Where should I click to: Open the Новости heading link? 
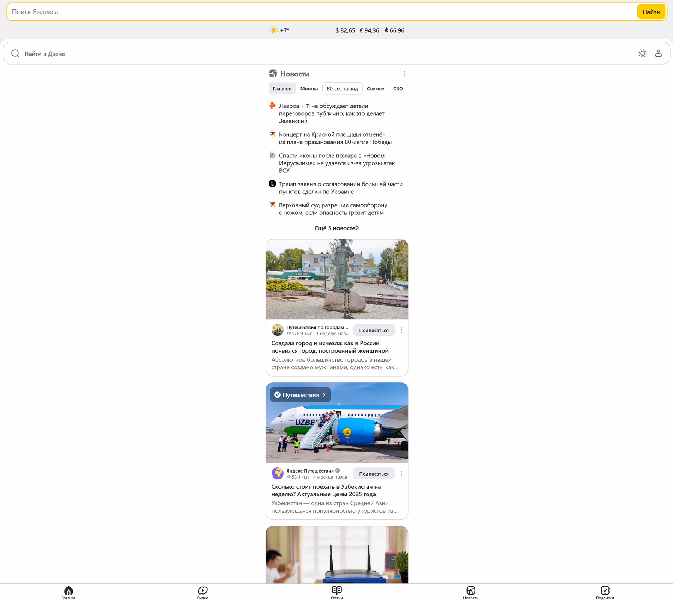pos(294,74)
